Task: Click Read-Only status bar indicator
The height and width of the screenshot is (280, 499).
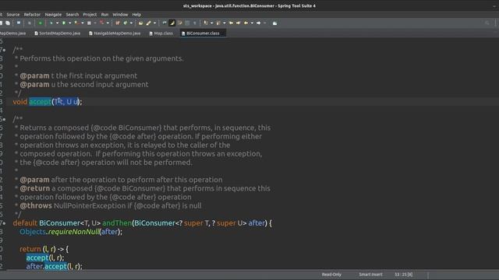Action: [331, 275]
